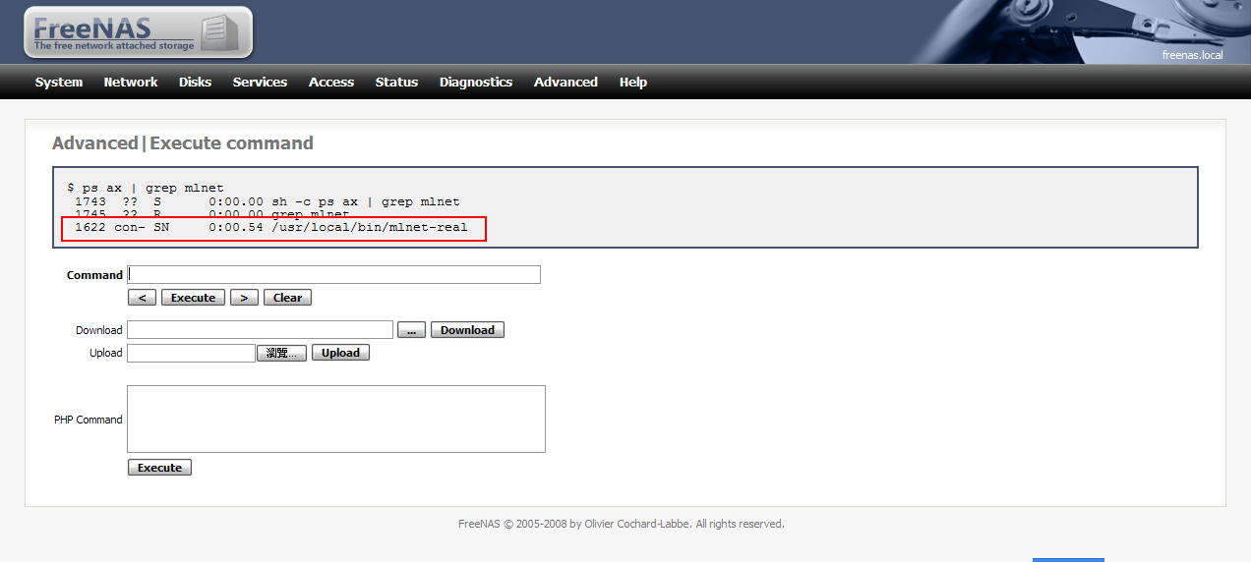1251x562 pixels.
Task: Open the Help menu
Action: click(x=633, y=83)
